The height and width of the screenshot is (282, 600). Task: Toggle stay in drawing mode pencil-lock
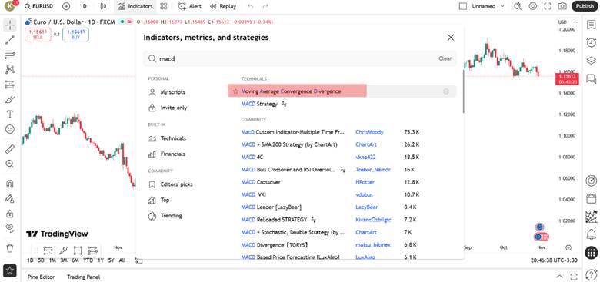point(10,199)
